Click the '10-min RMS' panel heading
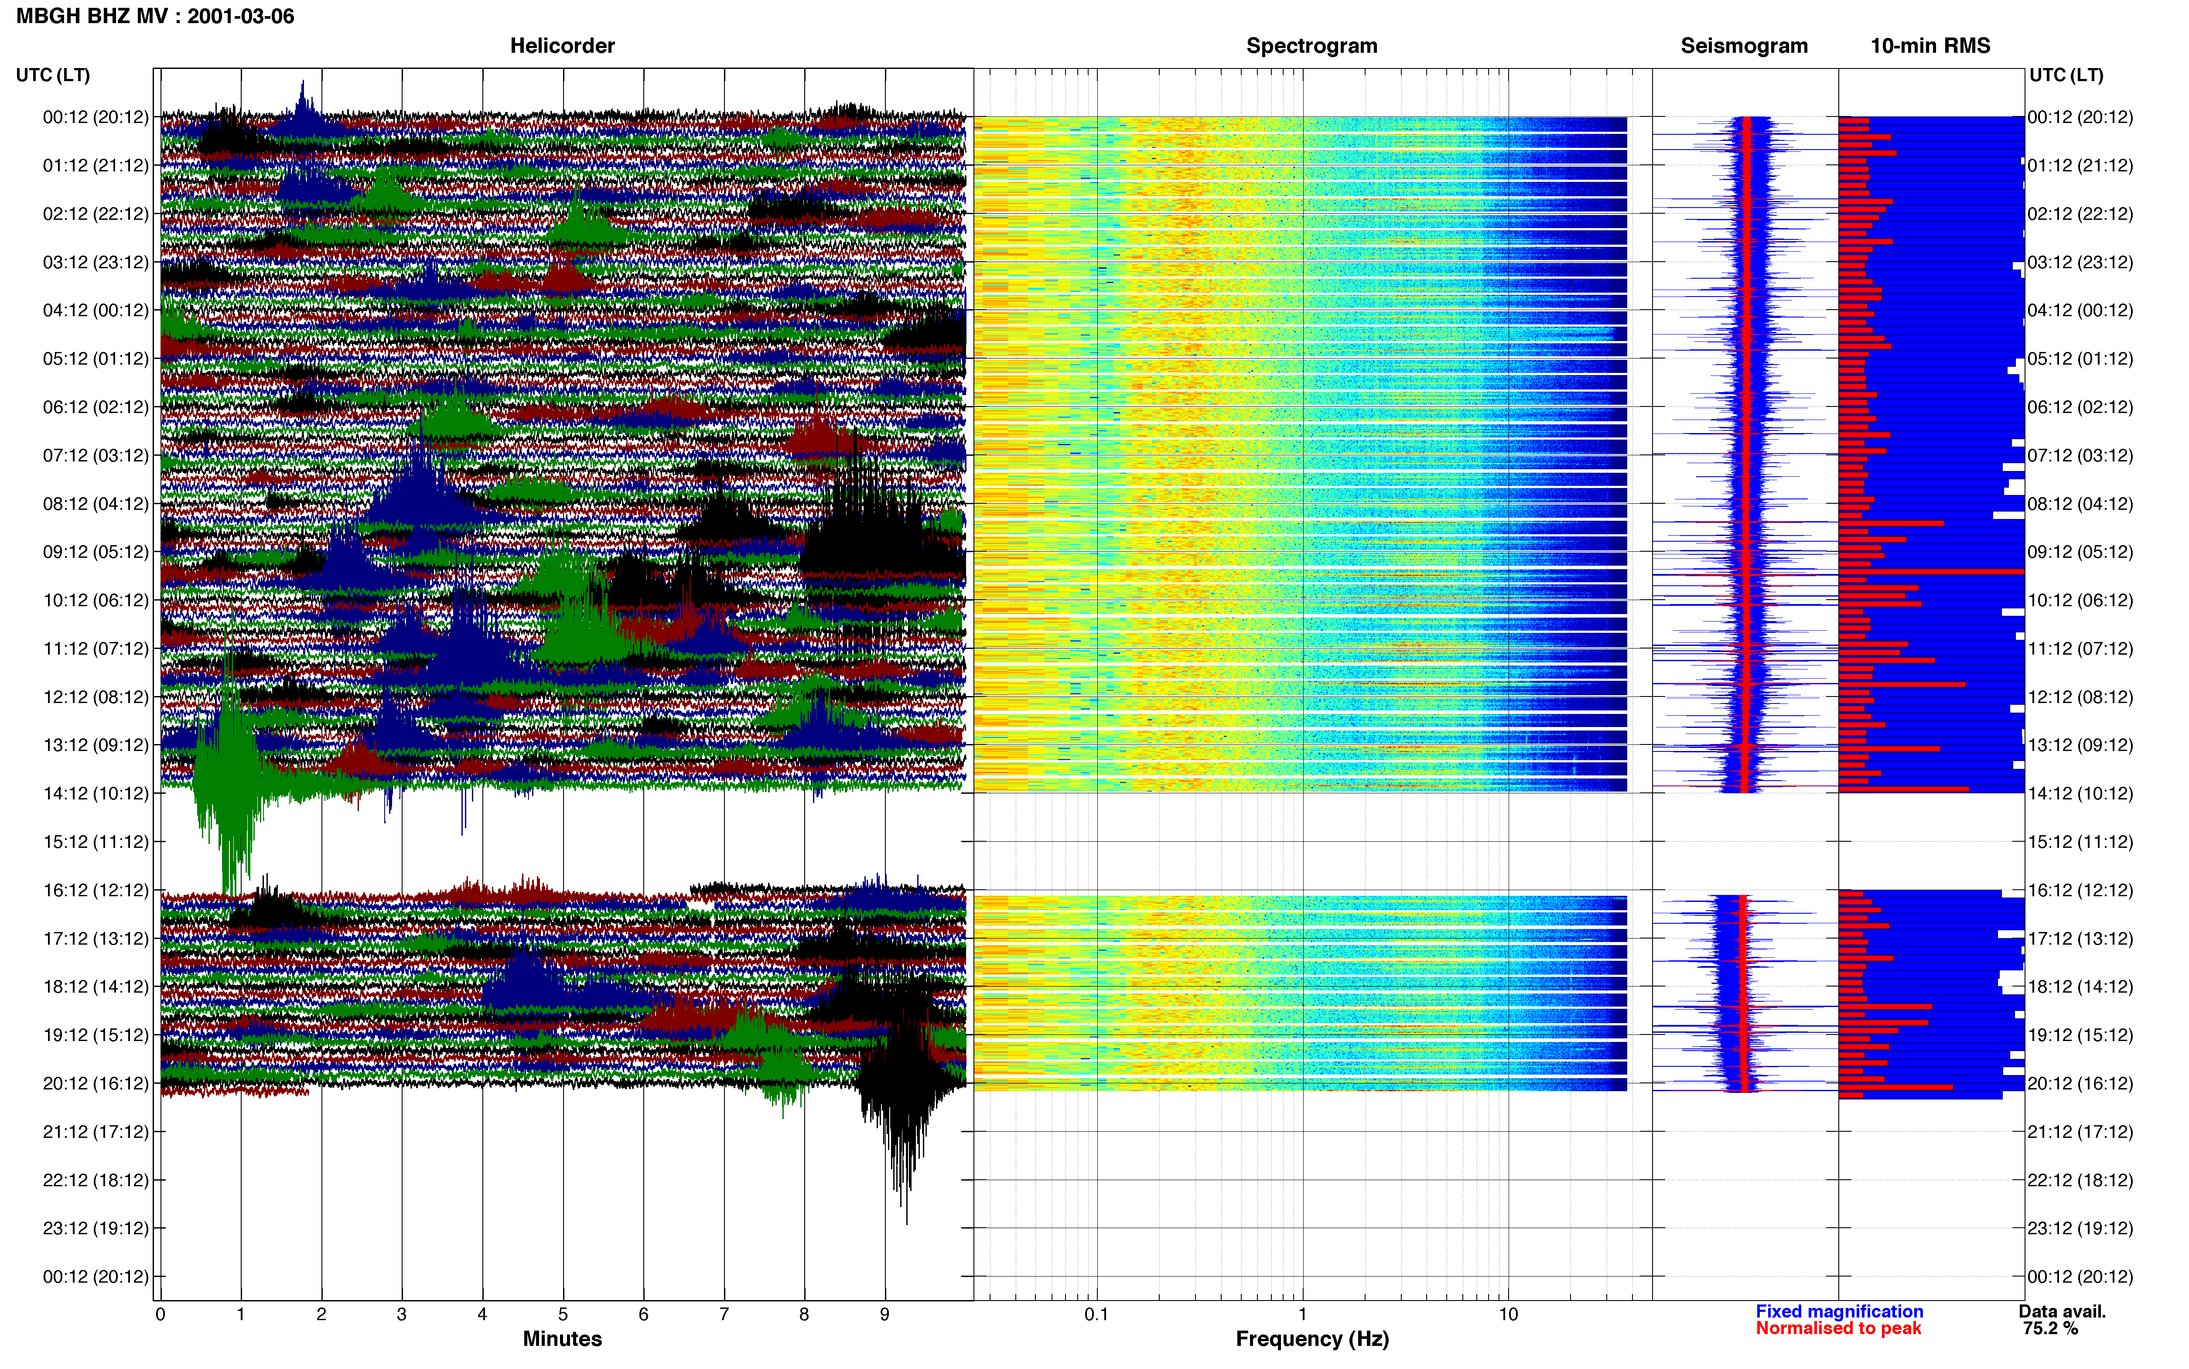This screenshot has height=1369, width=2189. pos(1930,45)
